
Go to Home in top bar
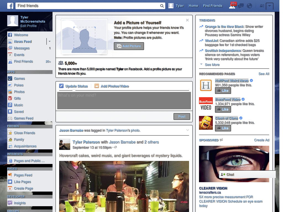[193, 6]
